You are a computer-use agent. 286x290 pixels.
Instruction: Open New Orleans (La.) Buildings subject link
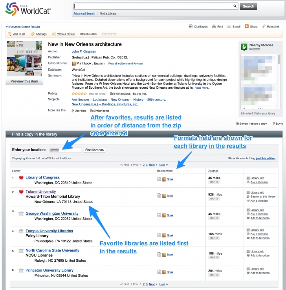(105, 104)
